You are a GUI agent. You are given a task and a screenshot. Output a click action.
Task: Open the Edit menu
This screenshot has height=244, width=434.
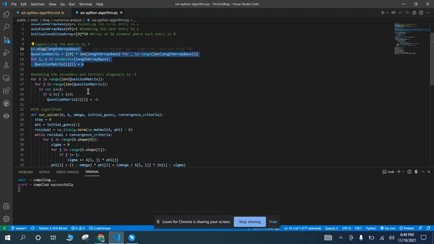click(24, 4)
